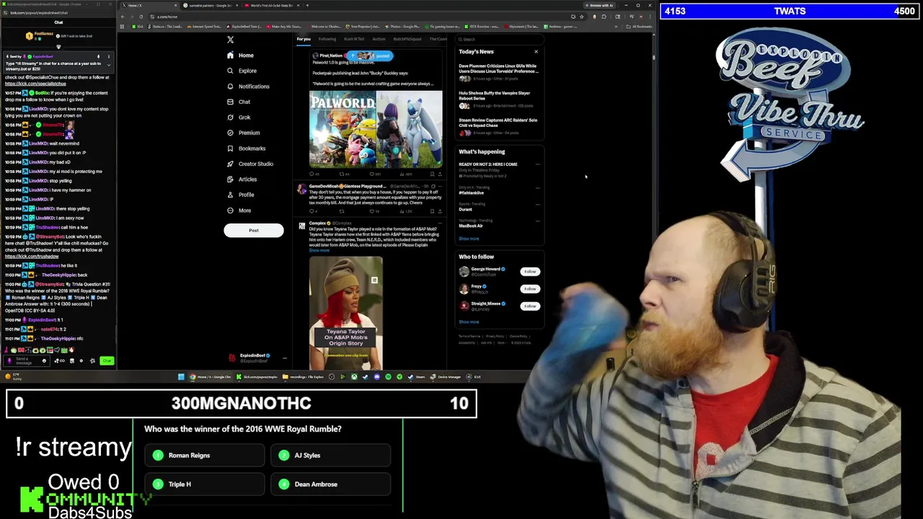Open Chat in X sidebar
This screenshot has height=519, width=923.
click(x=239, y=102)
